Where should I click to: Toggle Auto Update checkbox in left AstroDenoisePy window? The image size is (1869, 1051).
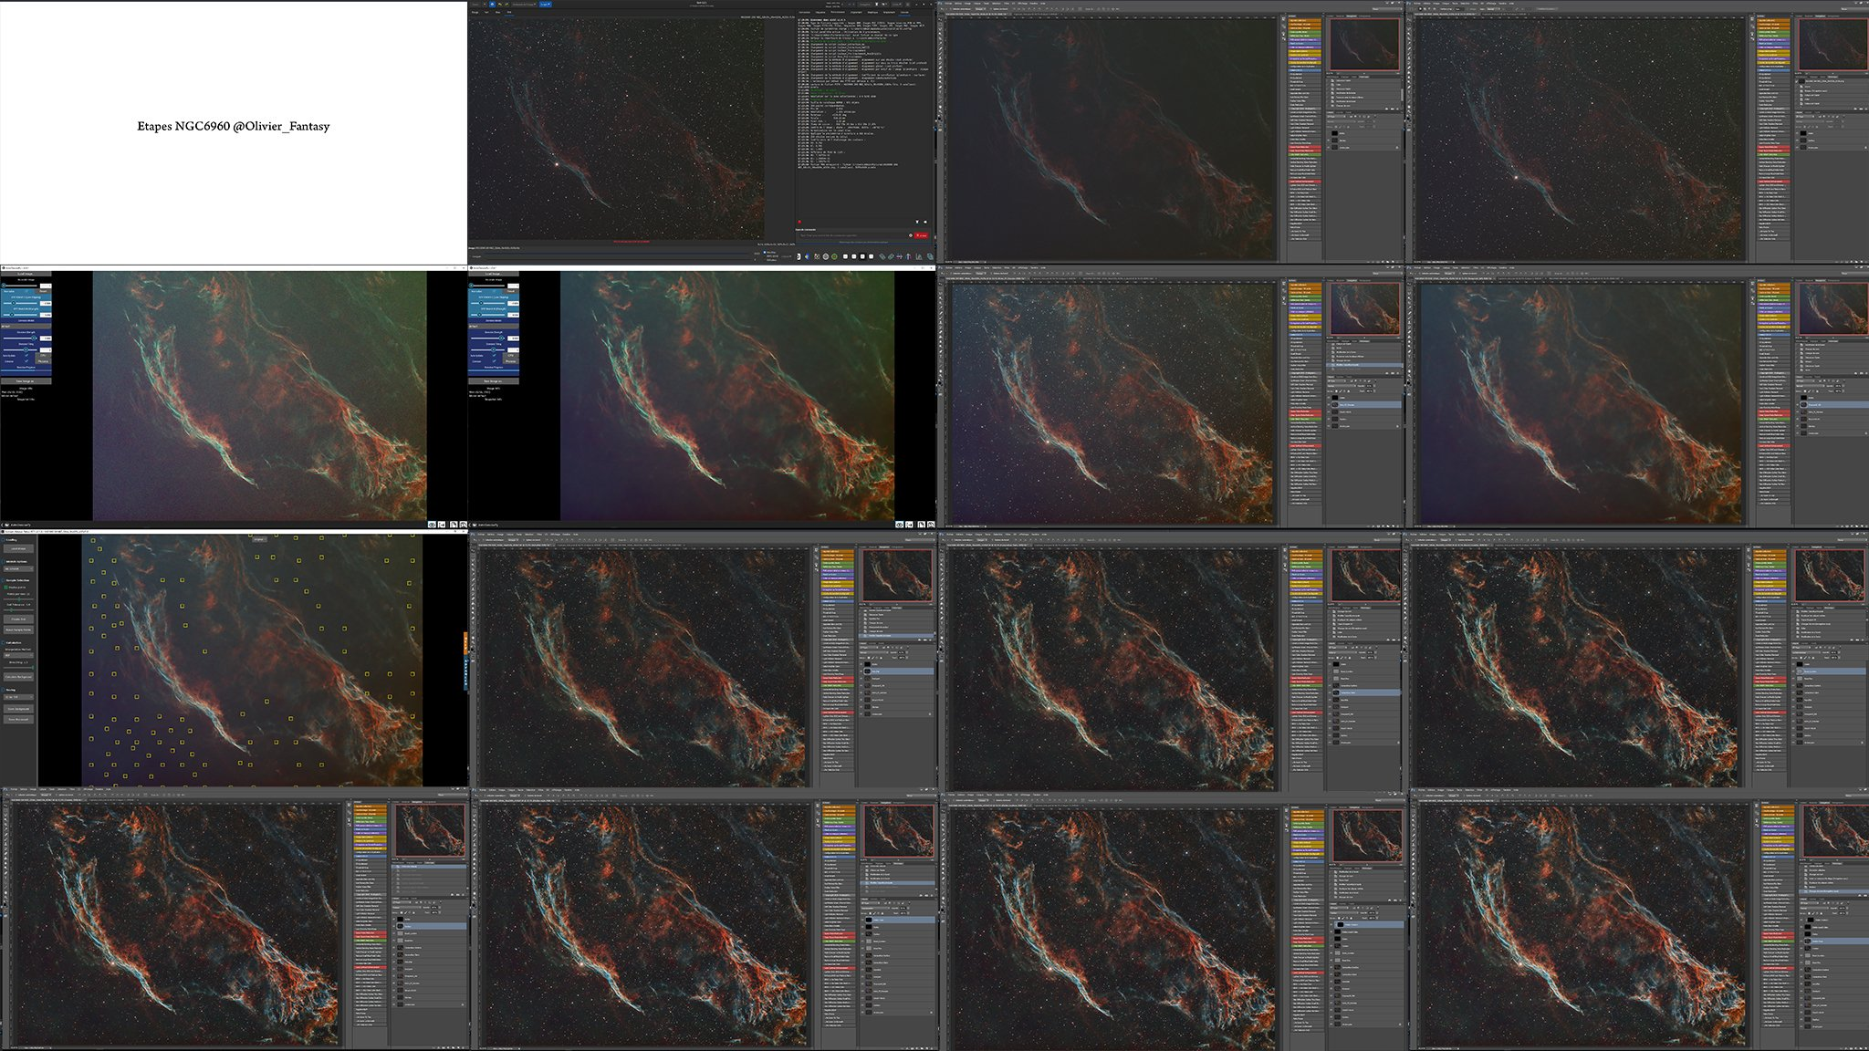click(x=26, y=355)
